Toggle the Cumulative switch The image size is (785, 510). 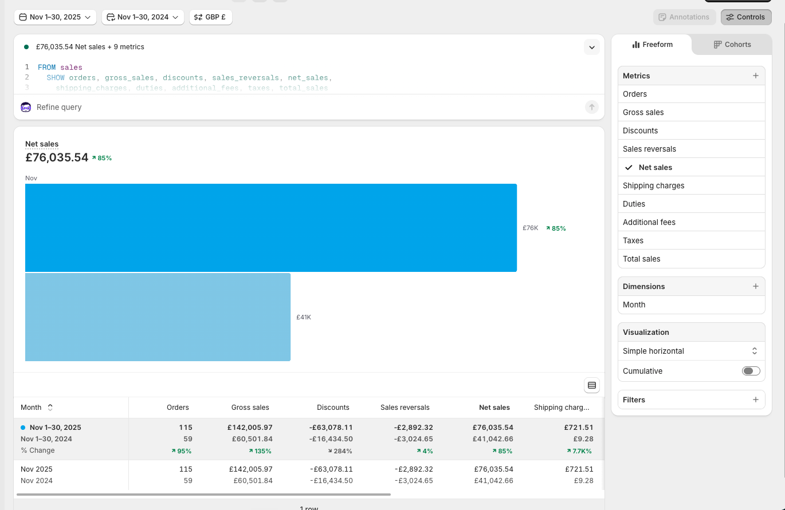click(x=751, y=371)
